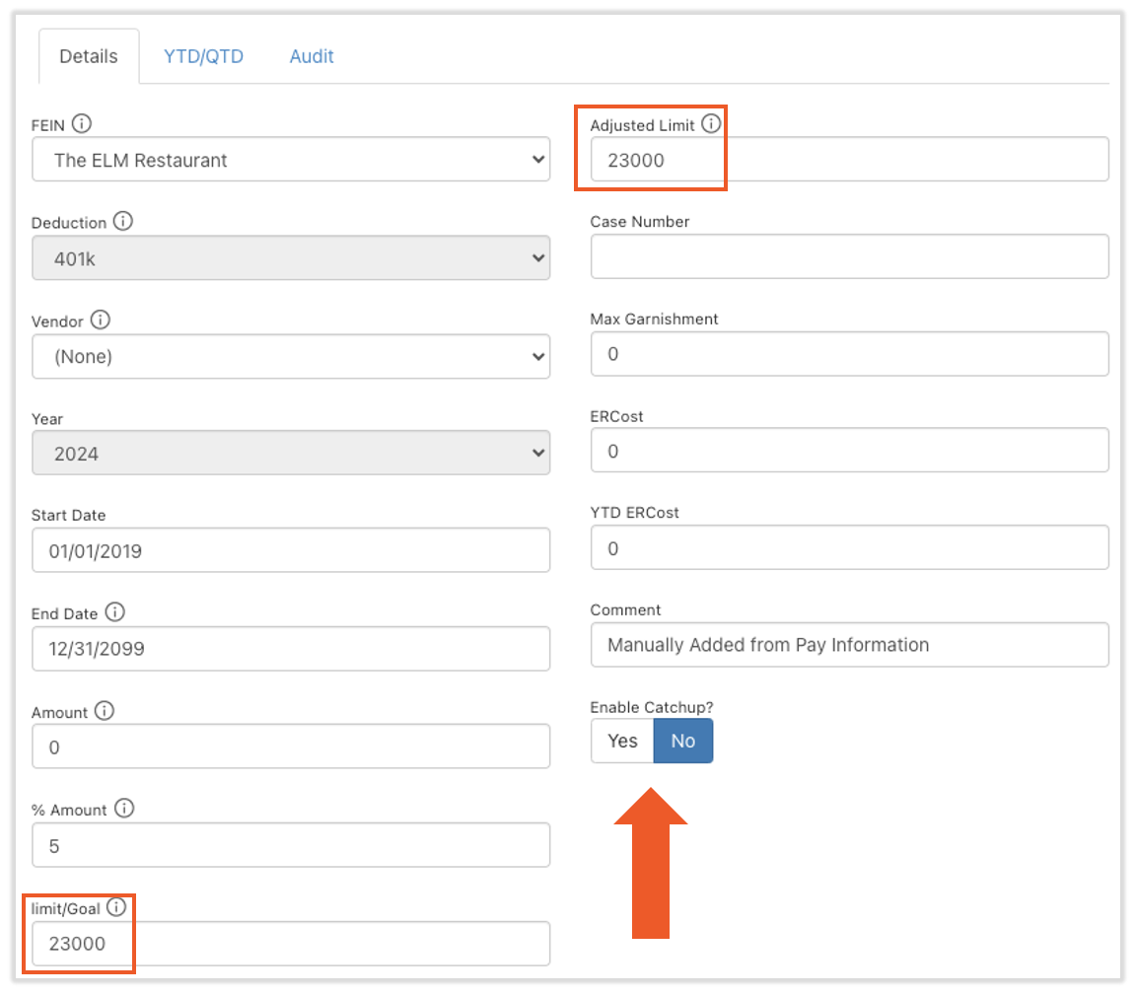Click the Case Number input field
This screenshot has height=996, width=1136.
click(849, 256)
